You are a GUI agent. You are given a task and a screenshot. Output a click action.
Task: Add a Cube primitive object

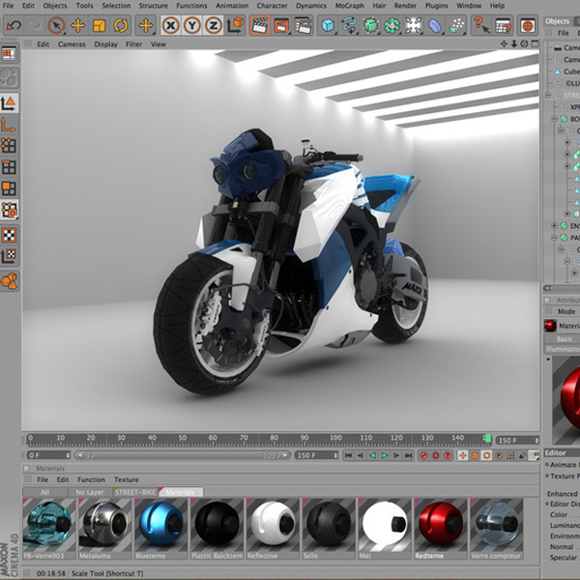pos(329,25)
